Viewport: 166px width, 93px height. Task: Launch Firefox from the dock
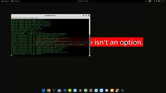[43, 90]
